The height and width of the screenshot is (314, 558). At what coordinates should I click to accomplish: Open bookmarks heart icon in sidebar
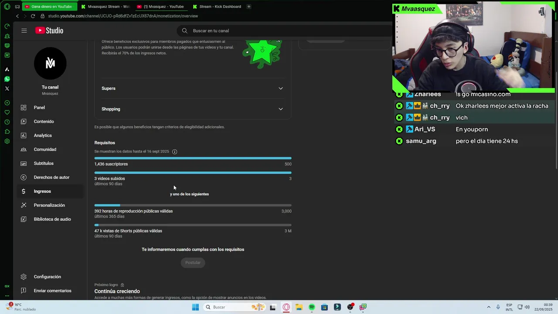tap(7, 113)
